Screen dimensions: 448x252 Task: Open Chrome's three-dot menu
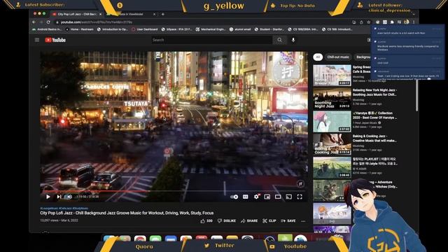click(x=414, y=22)
